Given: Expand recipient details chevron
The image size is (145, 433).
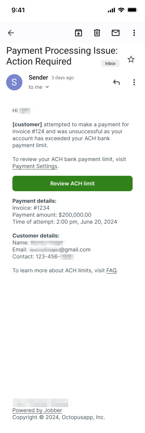Looking at the screenshot, I should 47,87.
